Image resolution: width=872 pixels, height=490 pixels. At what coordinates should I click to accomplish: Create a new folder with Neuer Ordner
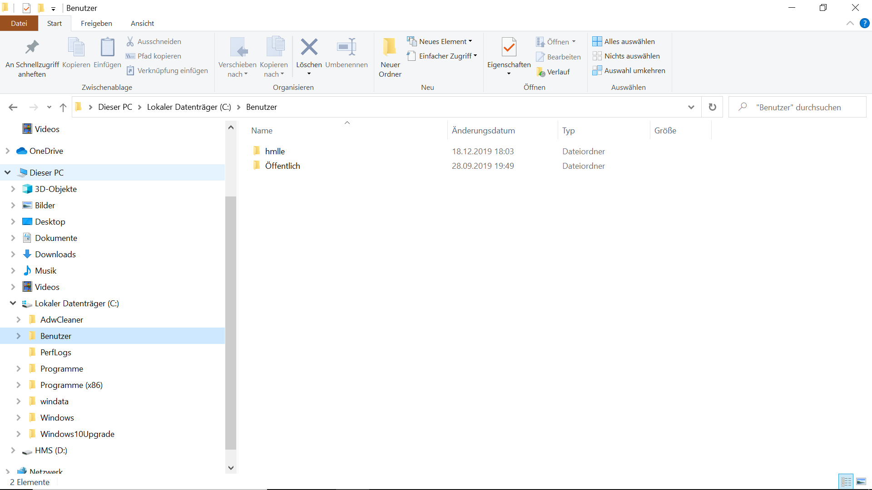(x=390, y=57)
